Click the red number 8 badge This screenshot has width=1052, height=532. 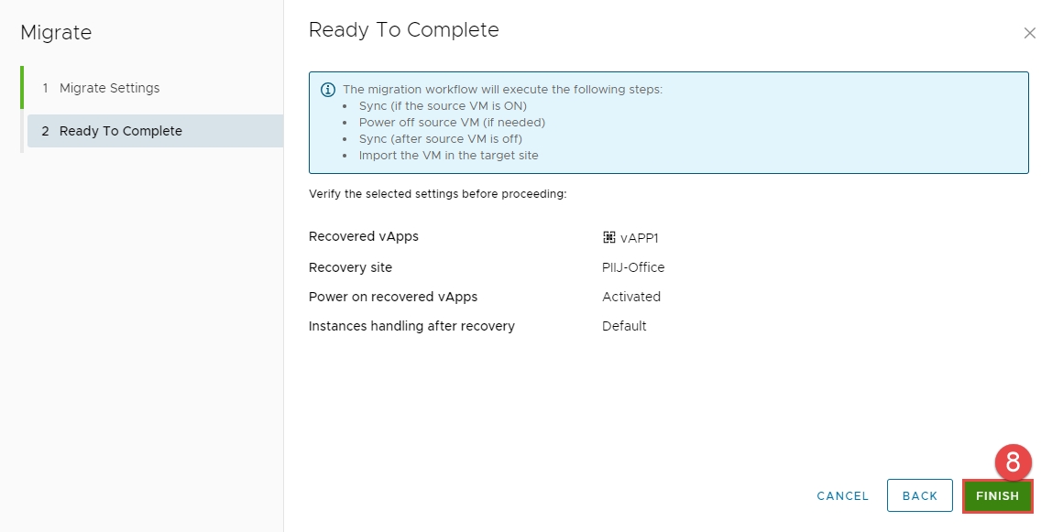[1013, 462]
